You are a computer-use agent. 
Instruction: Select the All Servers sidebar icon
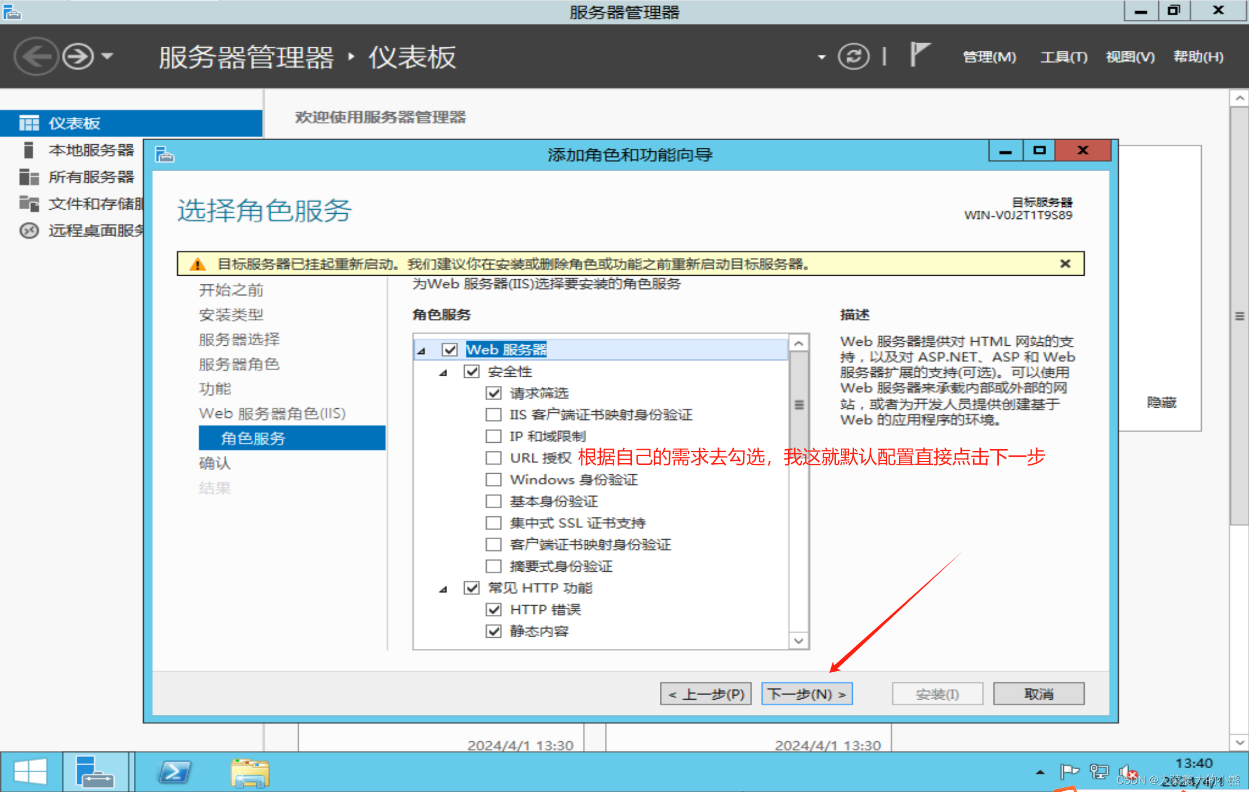click(28, 177)
